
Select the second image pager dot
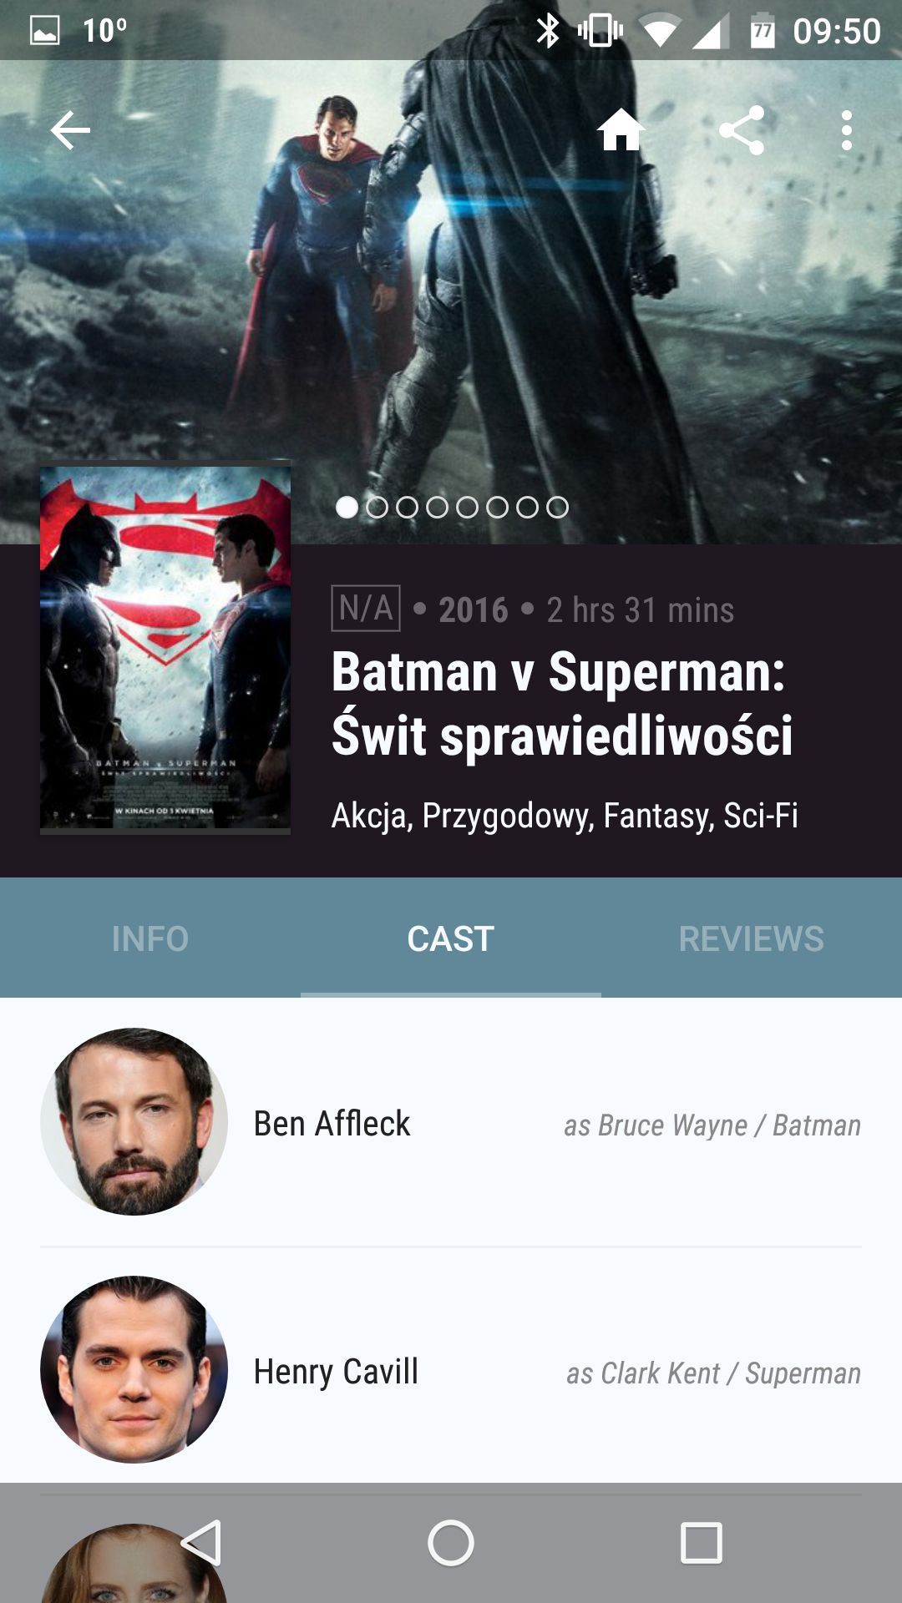pos(377,507)
